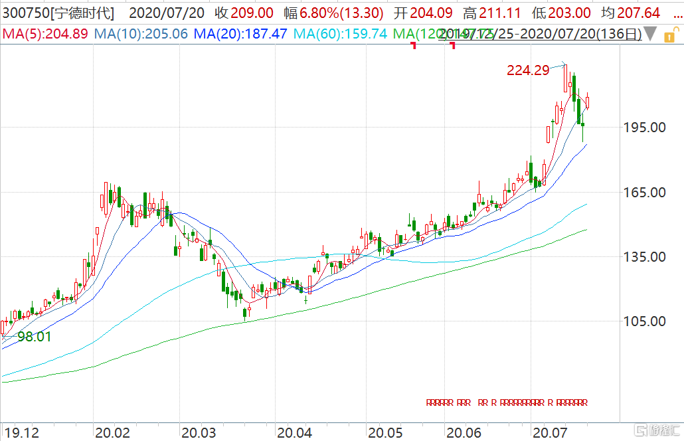Image resolution: width=684 pixels, height=441 pixels.
Task: Click the 20.07 time axis label
Action: pyautogui.click(x=550, y=433)
